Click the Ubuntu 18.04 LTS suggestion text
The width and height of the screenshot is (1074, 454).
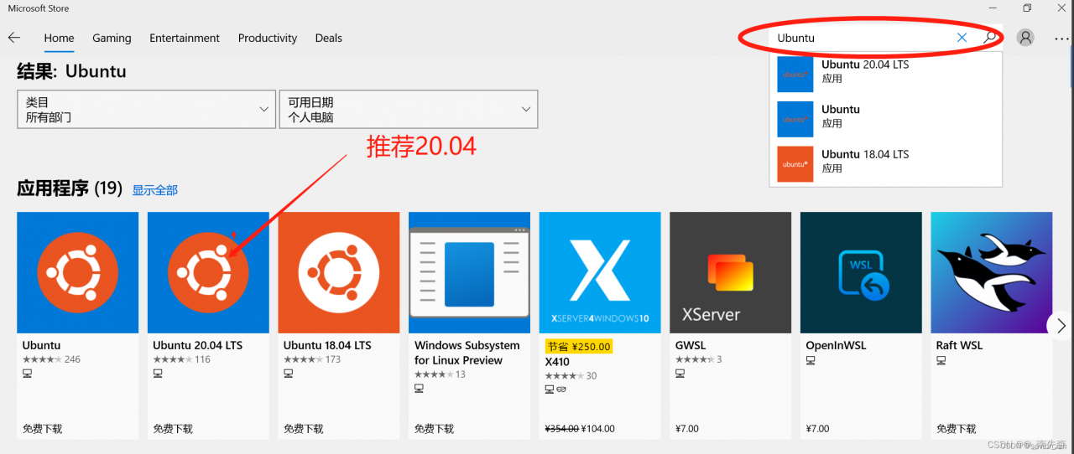point(865,154)
